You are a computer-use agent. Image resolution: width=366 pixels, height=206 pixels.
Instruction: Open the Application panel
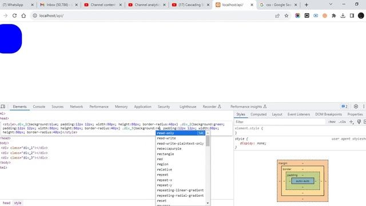coord(142,106)
